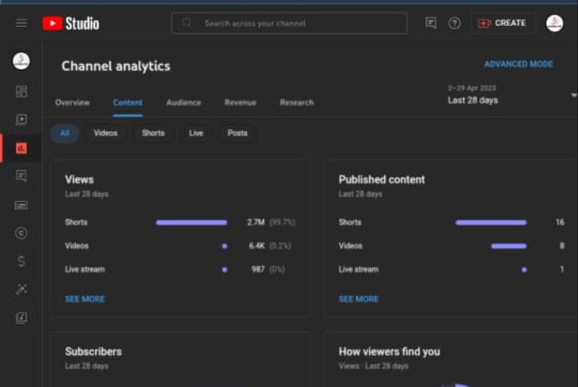Click the 16 Shorts published count
Screen dimensions: 578x387
[x=560, y=222]
